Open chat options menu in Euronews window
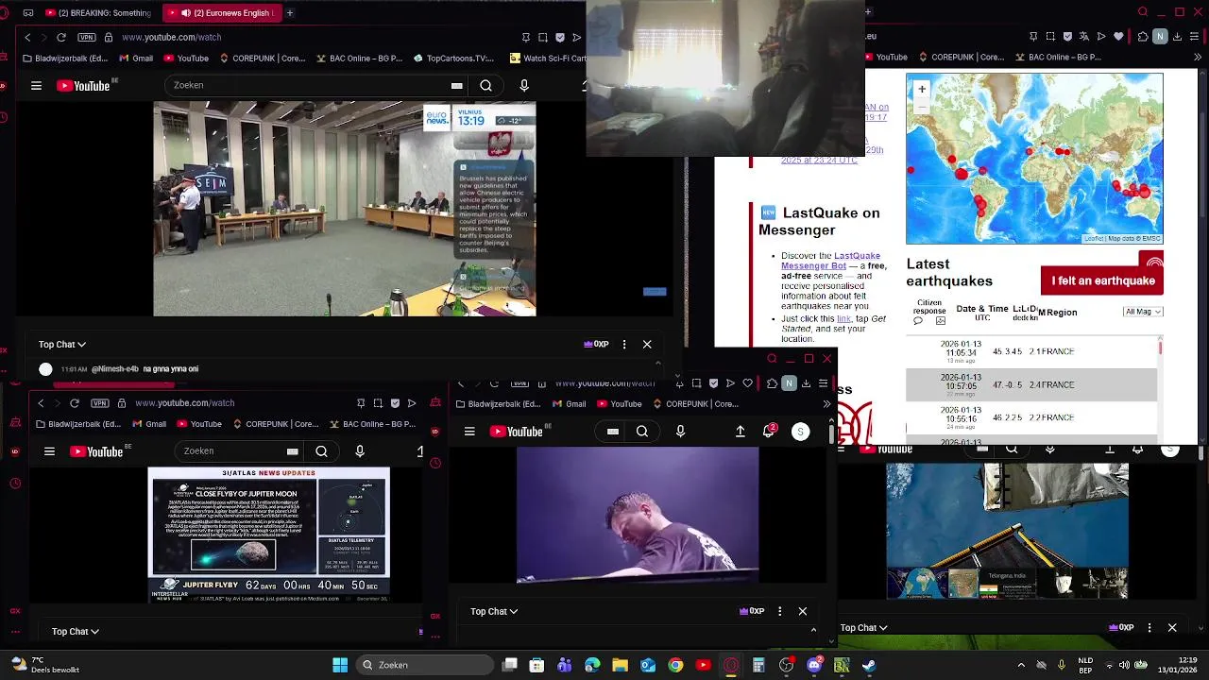The height and width of the screenshot is (680, 1209). coord(624,345)
